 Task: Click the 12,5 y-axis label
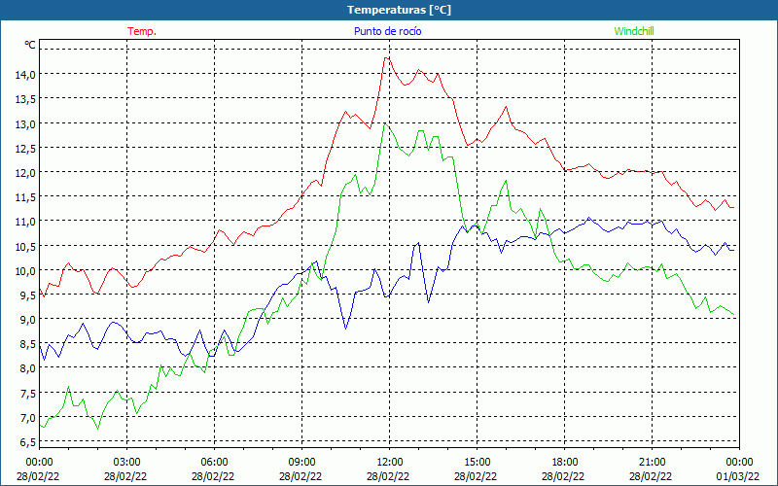26,149
